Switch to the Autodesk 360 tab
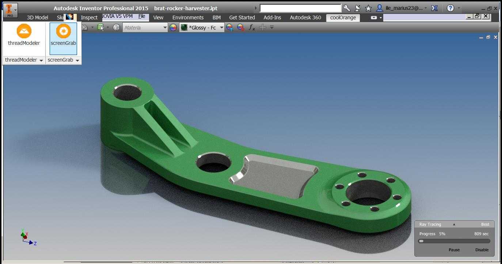 click(x=305, y=18)
